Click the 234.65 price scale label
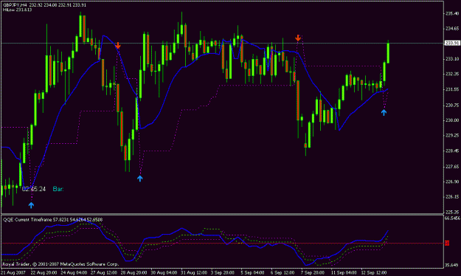The width and height of the screenshot is (461, 276). [x=452, y=29]
